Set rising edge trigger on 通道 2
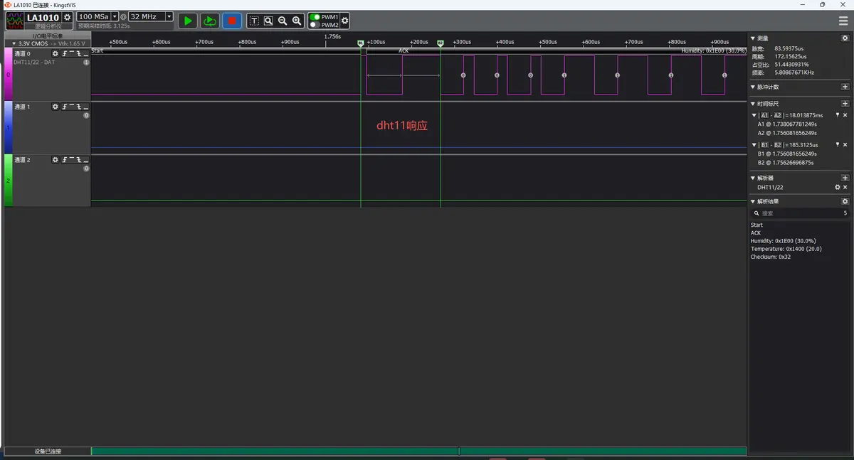Image resolution: width=854 pixels, height=460 pixels. (65, 160)
